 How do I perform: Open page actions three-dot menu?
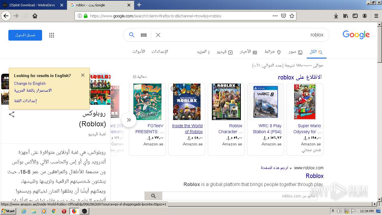click(275, 16)
